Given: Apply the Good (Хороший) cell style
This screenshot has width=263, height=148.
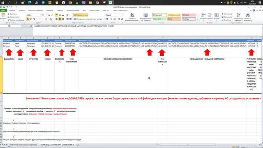Looking at the screenshot, I should click(x=159, y=19).
